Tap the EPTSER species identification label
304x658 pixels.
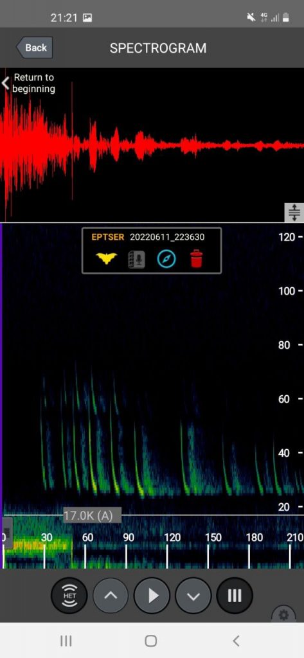click(x=108, y=237)
